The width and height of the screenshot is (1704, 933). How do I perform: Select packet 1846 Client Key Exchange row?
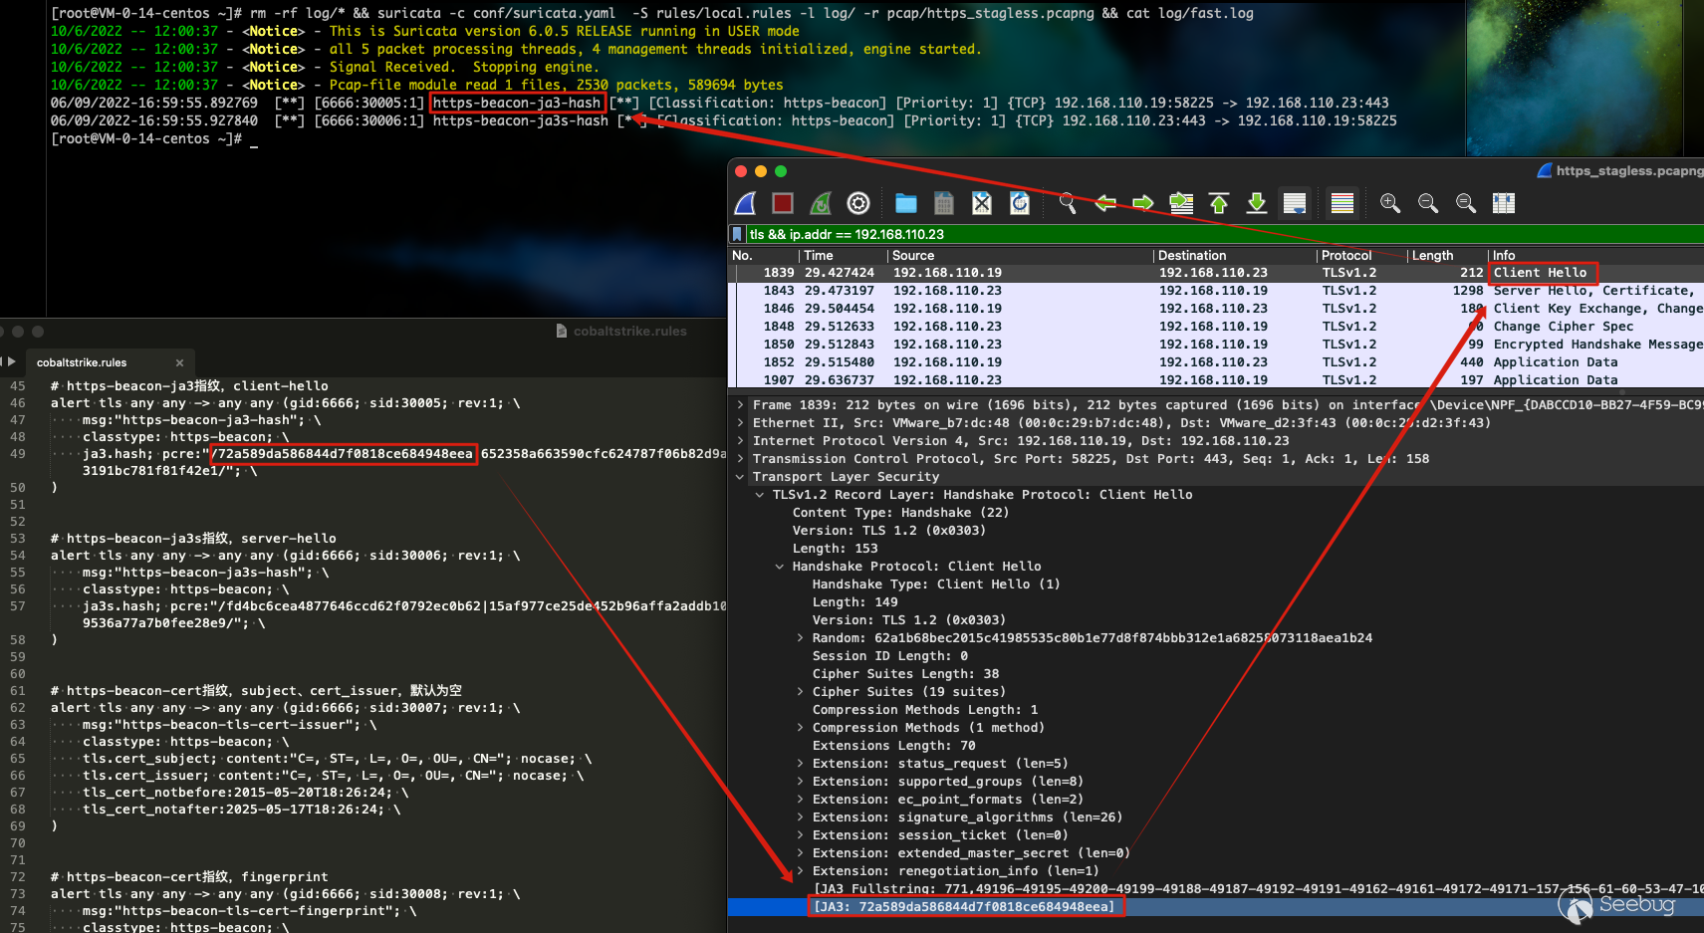pyautogui.click(x=1216, y=309)
